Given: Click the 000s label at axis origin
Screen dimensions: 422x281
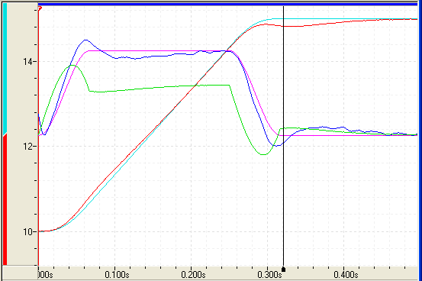Looking at the screenshot, I should click(x=45, y=275).
